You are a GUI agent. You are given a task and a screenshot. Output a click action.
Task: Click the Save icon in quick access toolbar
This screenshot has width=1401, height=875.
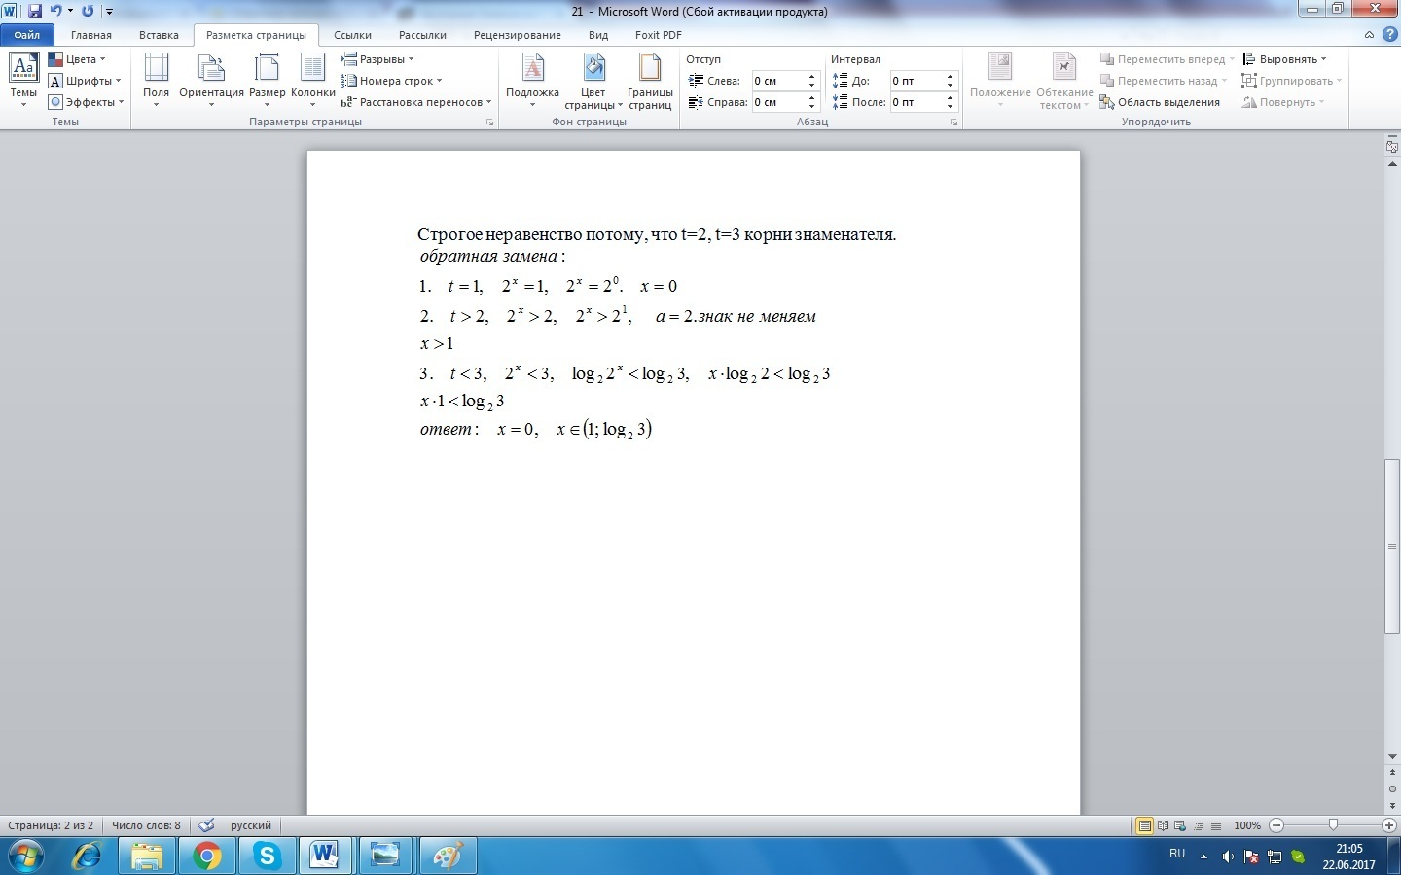click(x=35, y=11)
